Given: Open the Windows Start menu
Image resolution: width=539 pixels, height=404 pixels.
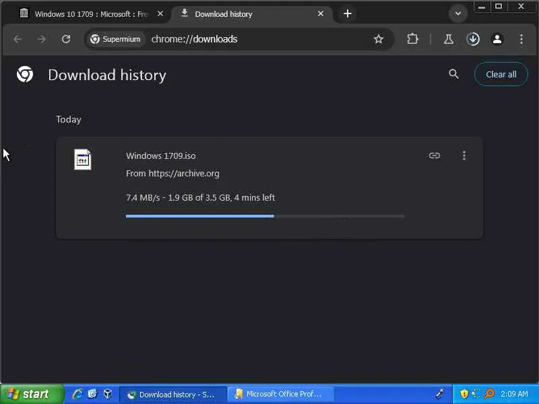Looking at the screenshot, I should (x=31, y=394).
